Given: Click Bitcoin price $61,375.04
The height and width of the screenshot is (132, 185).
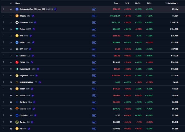Looking at the screenshot, I should click(115, 16).
